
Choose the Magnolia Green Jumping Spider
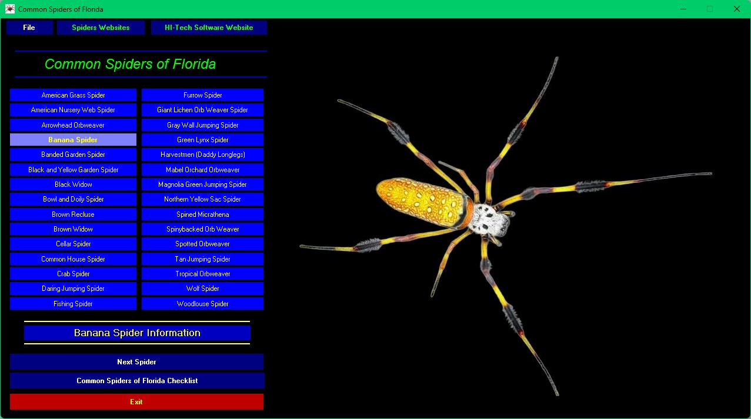pos(202,185)
